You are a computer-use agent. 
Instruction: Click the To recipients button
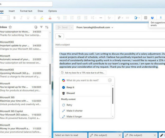point(59,37)
